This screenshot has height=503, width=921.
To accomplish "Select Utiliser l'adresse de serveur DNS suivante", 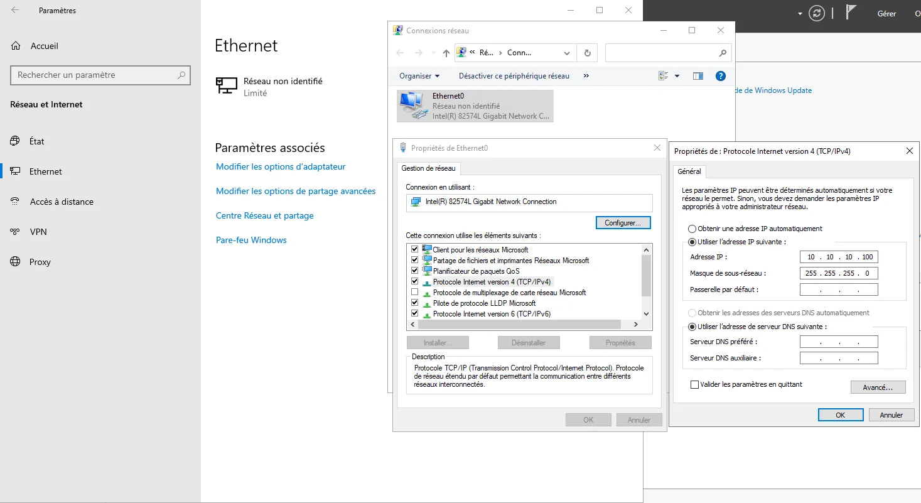I will coord(692,327).
